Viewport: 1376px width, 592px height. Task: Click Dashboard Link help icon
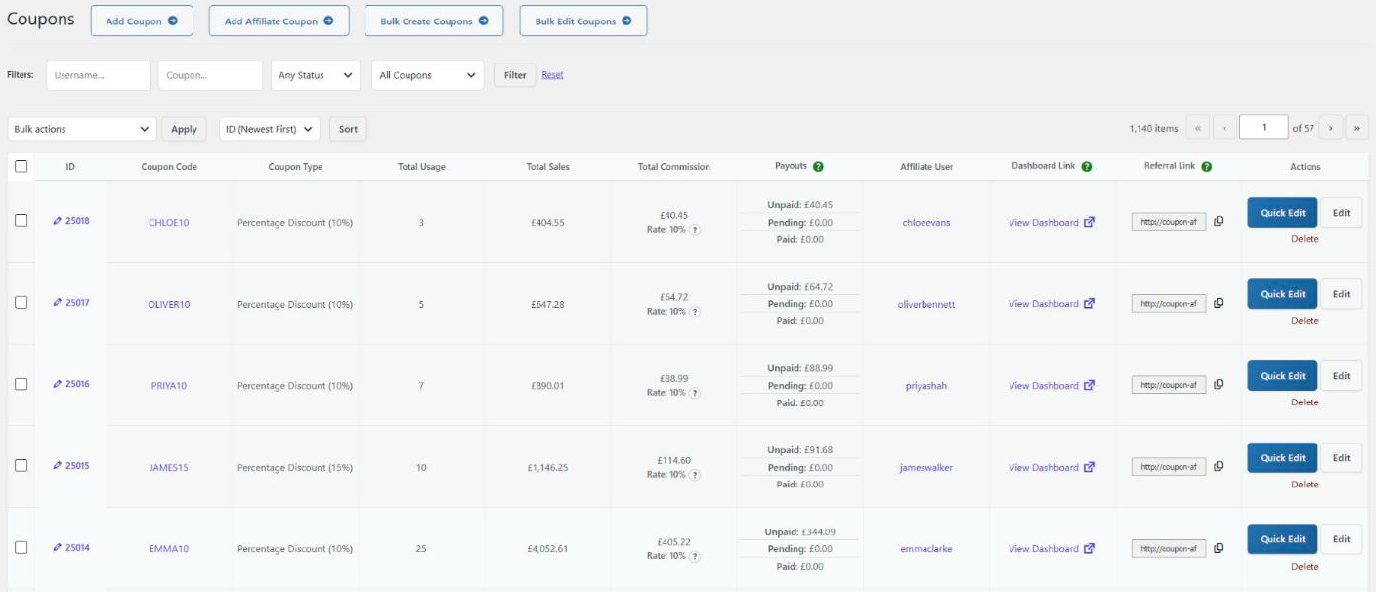point(1086,167)
